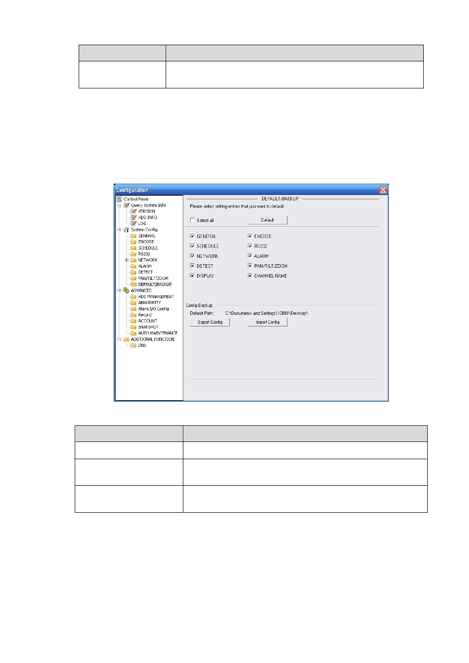The height and width of the screenshot is (663, 469).
Task: Open Alarm I/O Config folder icon
Action: (x=134, y=309)
